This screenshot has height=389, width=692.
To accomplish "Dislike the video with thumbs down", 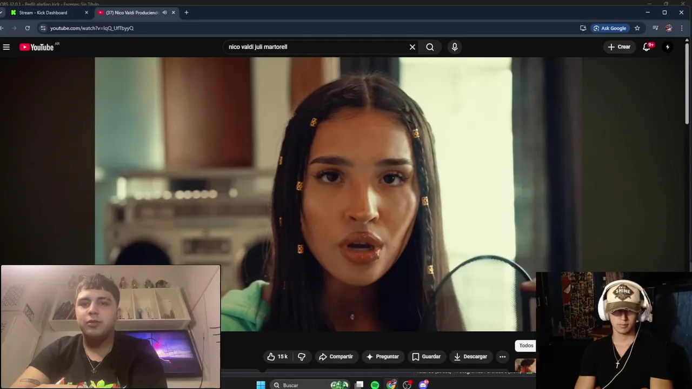I will pyautogui.click(x=302, y=357).
